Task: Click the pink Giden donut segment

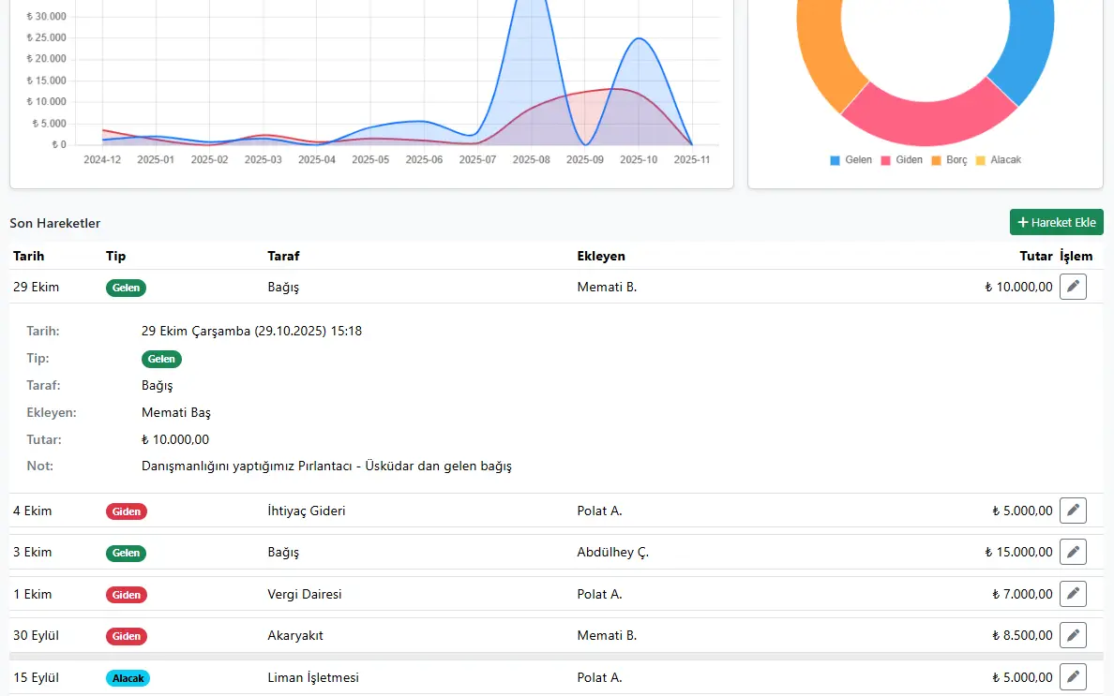Action: pos(926,117)
